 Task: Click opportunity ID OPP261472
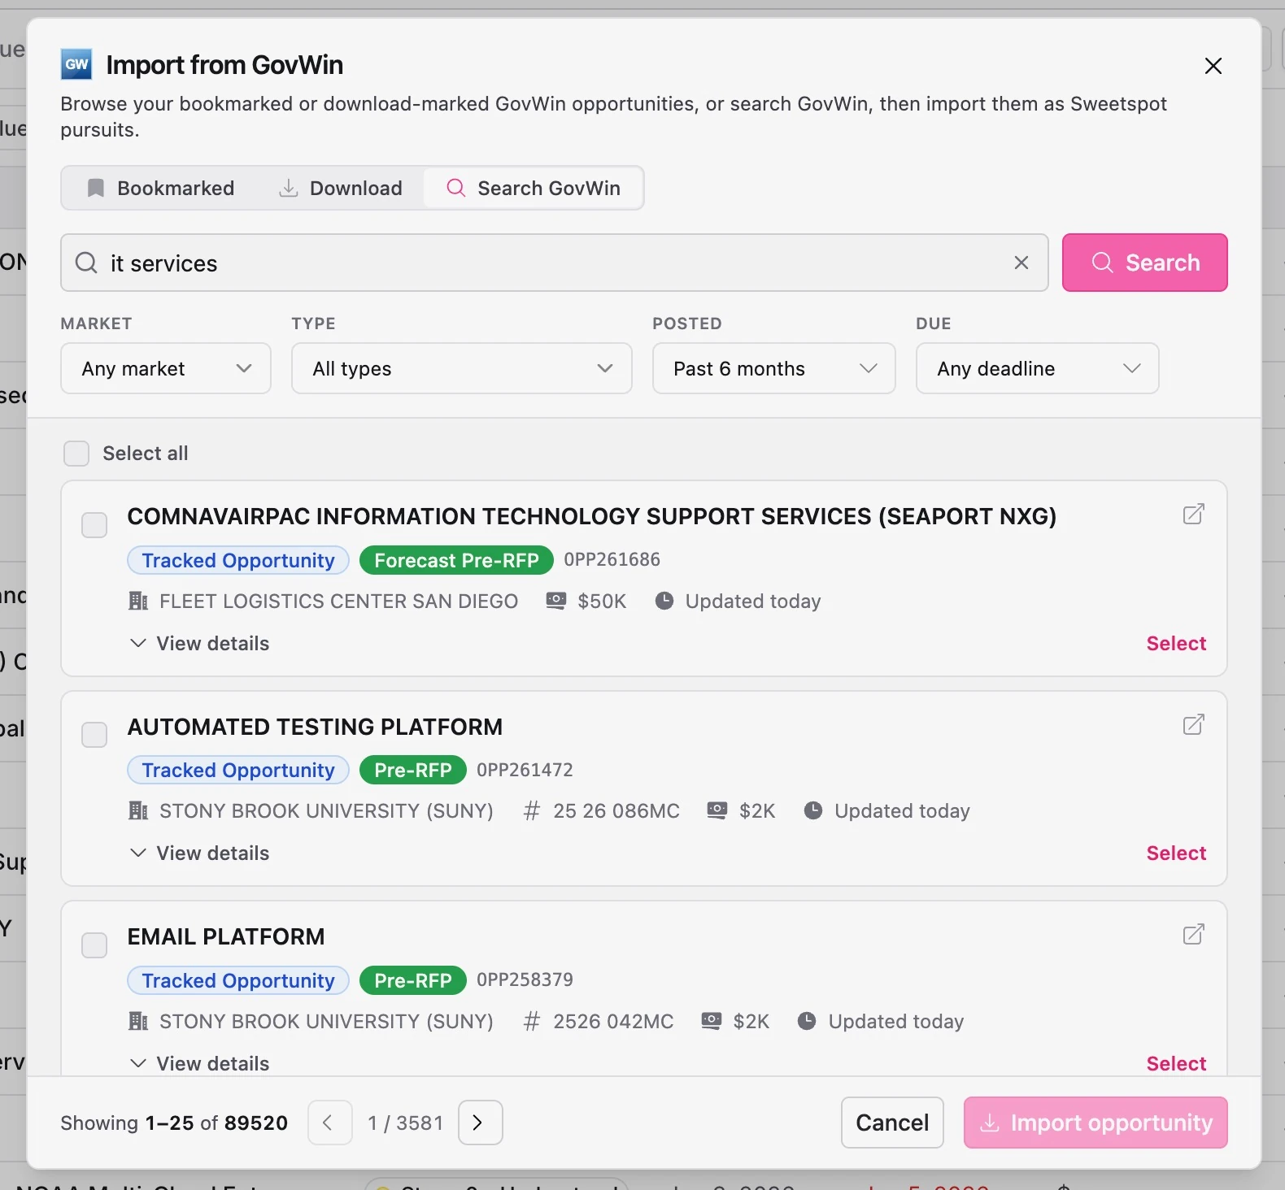(525, 770)
